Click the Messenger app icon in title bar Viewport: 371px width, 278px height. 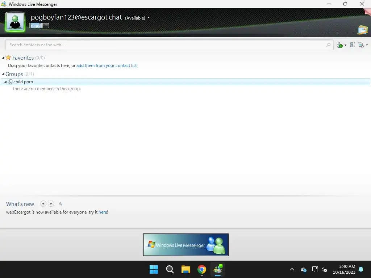click(4, 4)
